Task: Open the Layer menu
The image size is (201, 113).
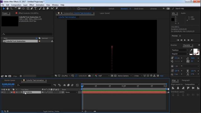Action: click(x=25, y=5)
